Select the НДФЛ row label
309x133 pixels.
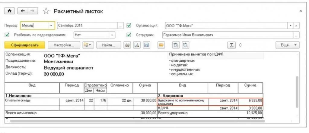click(183, 108)
